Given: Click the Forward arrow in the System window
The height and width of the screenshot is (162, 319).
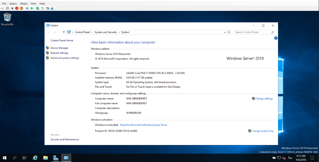Looking at the screenshot, I should point(55,32).
